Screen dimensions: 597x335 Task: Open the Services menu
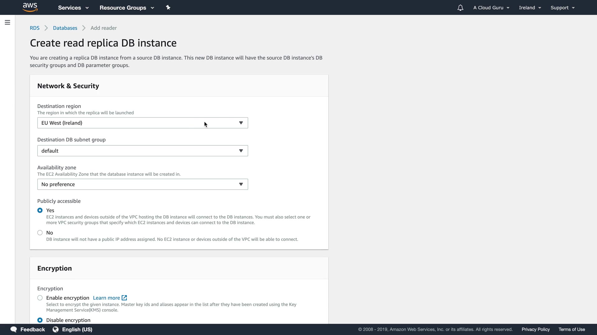pos(73,8)
